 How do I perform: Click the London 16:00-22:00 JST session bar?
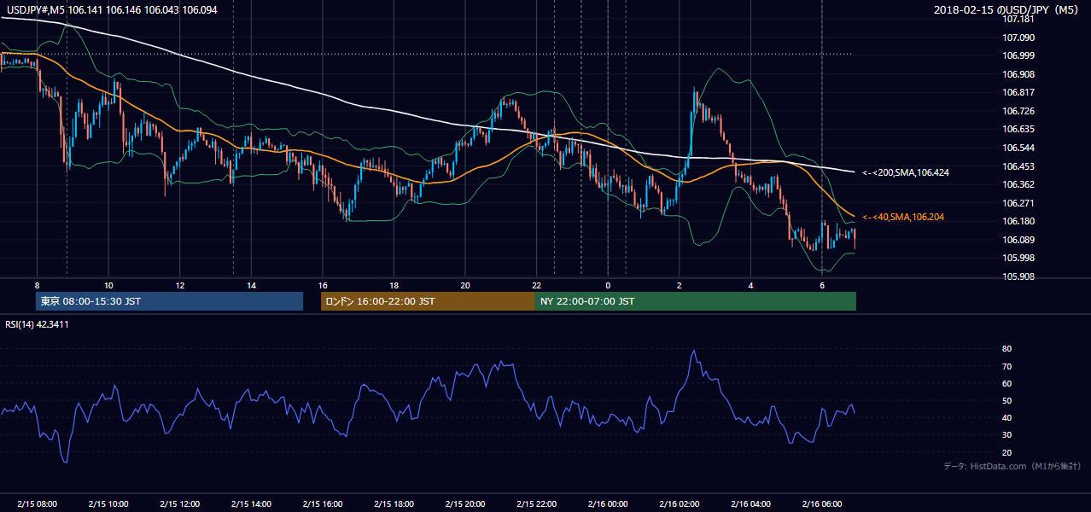428,301
